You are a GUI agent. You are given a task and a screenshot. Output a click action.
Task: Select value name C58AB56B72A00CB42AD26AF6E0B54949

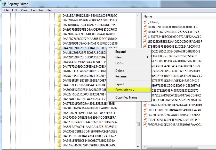pyautogui.click(x=174, y=105)
